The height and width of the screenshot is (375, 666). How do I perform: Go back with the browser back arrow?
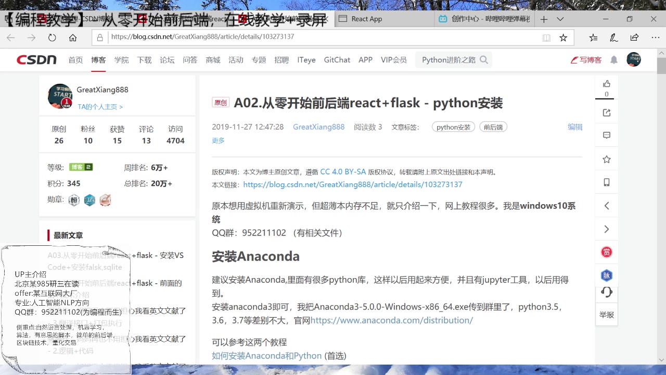[10, 37]
